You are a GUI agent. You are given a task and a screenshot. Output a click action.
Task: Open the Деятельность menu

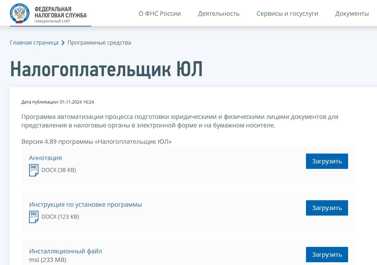pyautogui.click(x=219, y=14)
